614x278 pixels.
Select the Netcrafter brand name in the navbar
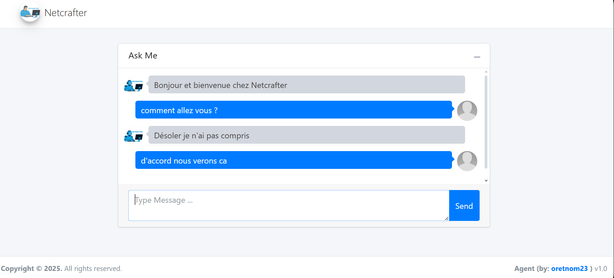(x=66, y=13)
